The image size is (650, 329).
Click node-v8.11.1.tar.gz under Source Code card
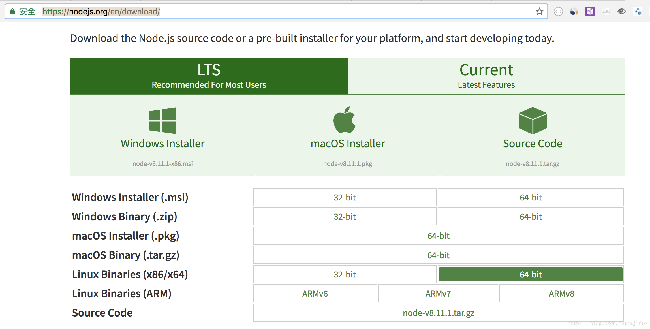[x=533, y=164]
